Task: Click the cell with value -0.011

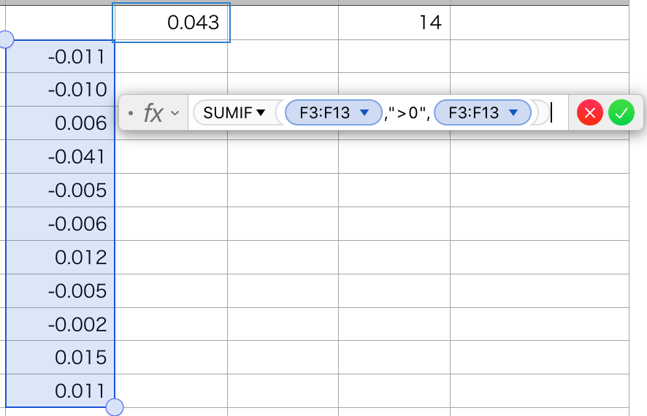Action: click(61, 56)
